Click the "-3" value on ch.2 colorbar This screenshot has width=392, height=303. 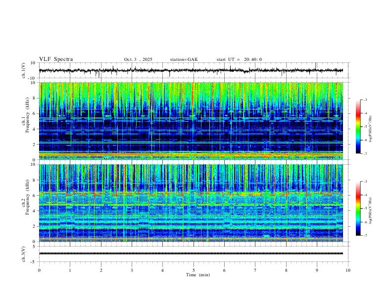tap(365, 182)
